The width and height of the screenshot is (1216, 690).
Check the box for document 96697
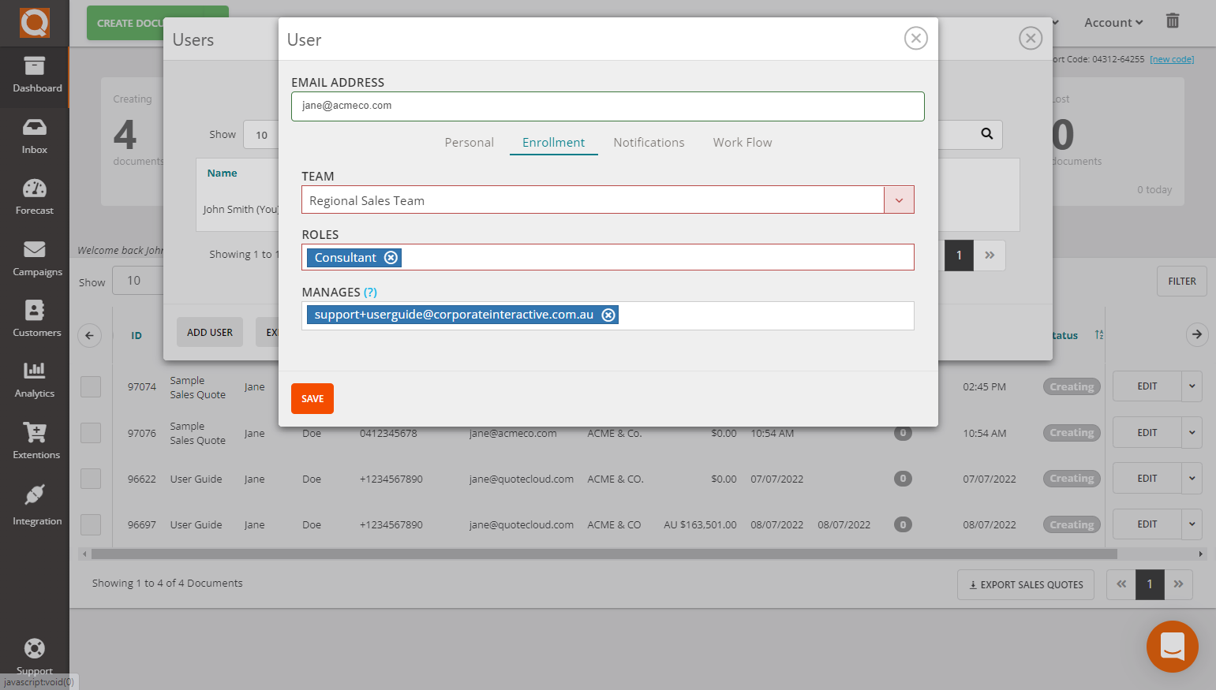coord(91,524)
